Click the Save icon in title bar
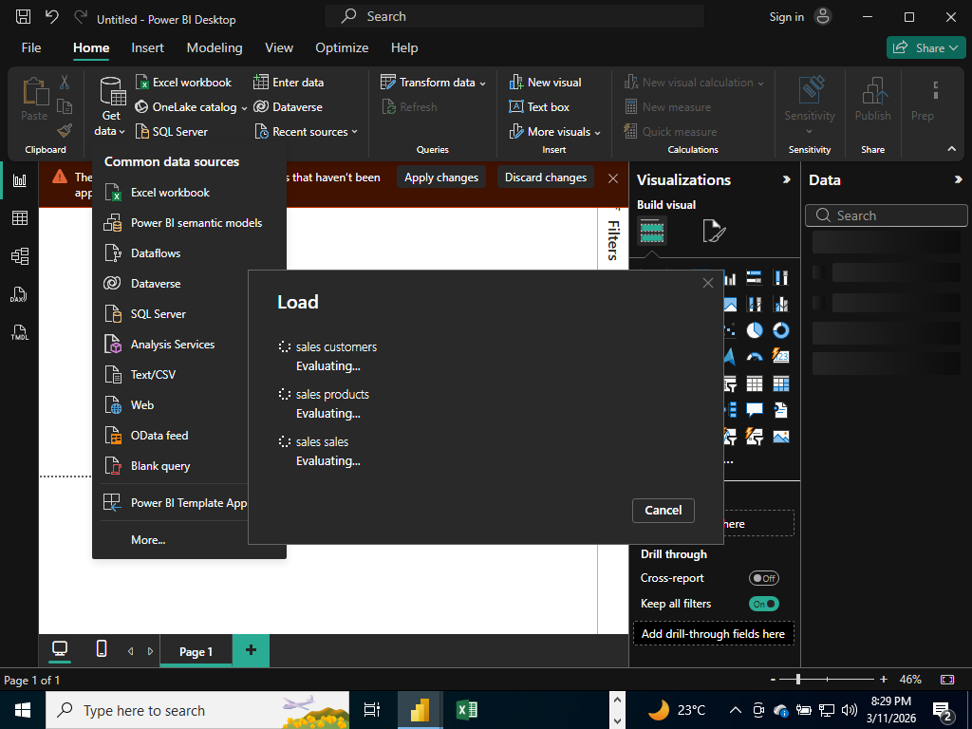This screenshot has width=972, height=729. (23, 17)
